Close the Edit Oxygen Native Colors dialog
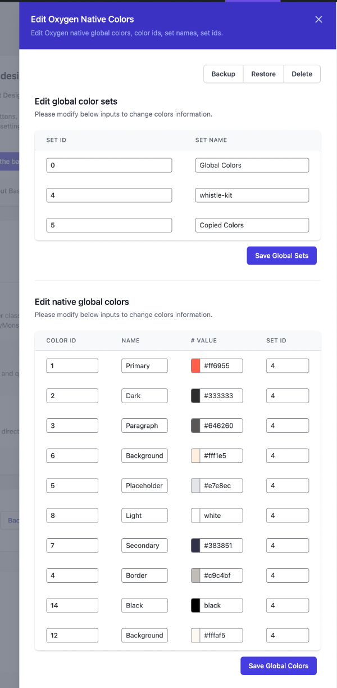337x688 pixels. pos(318,19)
